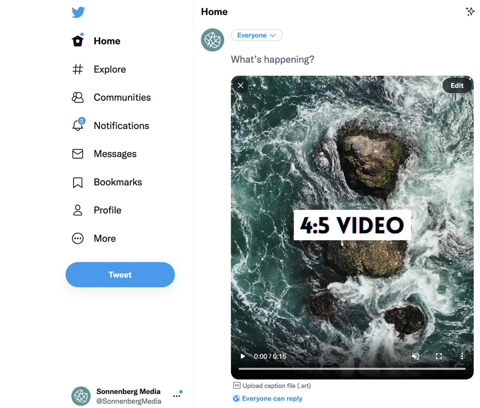The width and height of the screenshot is (480, 408).
Task: Click the Twitter bird logo
Action: pos(77,12)
